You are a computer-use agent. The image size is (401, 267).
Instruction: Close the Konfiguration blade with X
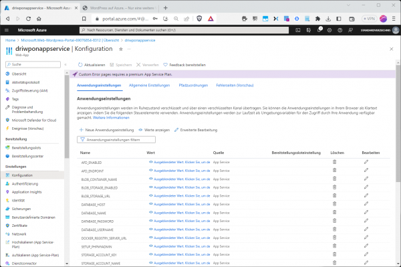[391, 49]
